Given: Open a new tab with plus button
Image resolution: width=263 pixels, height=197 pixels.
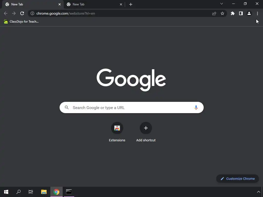Looking at the screenshot, I should coord(131,4).
